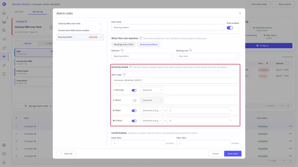Go to next page of the items table
The width and height of the screenshot is (298, 167).
291,161
